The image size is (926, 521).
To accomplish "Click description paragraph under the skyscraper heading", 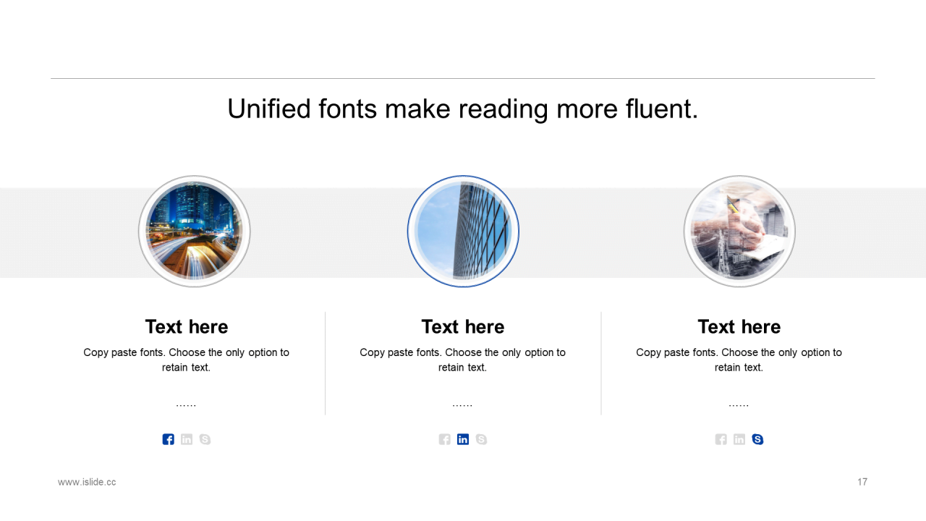I will click(x=463, y=360).
